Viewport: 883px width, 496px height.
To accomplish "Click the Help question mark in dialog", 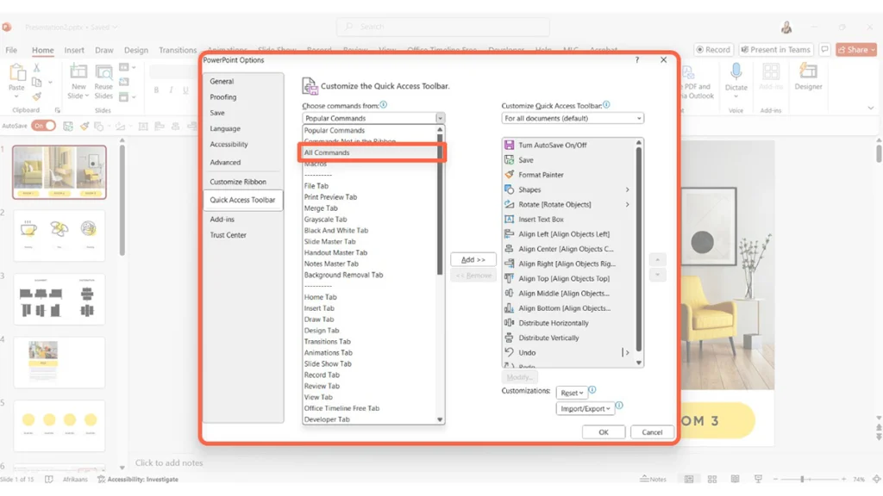I will click(x=637, y=59).
